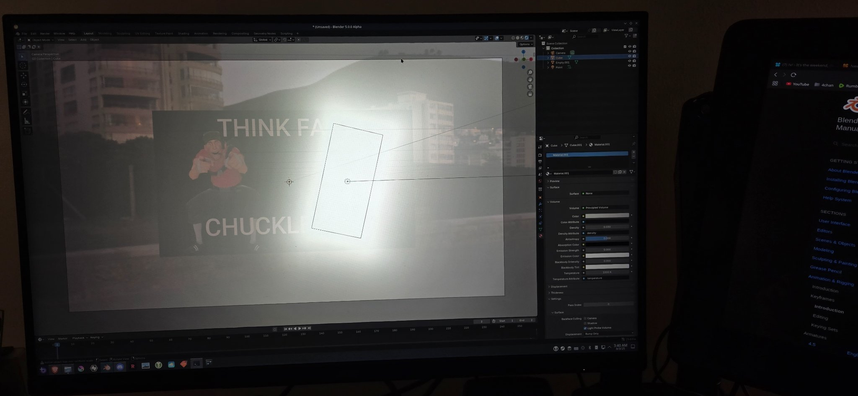
Task: Enable Backface Culling Camera checkbox
Action: pos(585,319)
